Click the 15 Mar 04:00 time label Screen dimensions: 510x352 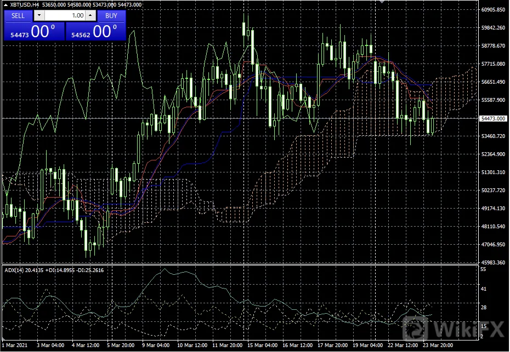tap(263, 345)
